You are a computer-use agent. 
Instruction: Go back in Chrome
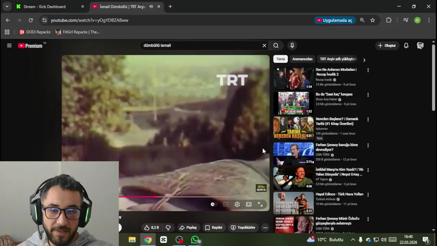pos(8,20)
